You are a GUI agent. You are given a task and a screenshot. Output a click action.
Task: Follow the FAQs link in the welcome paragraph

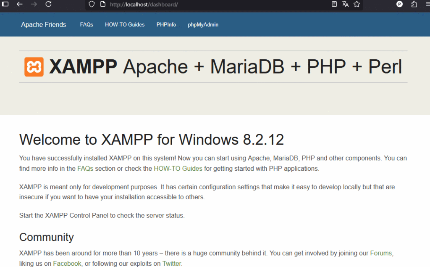(85, 168)
